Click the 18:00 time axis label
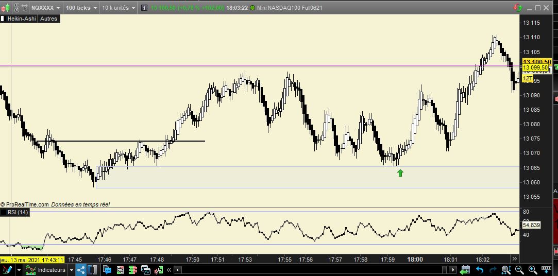558x276 pixels. [x=415, y=260]
